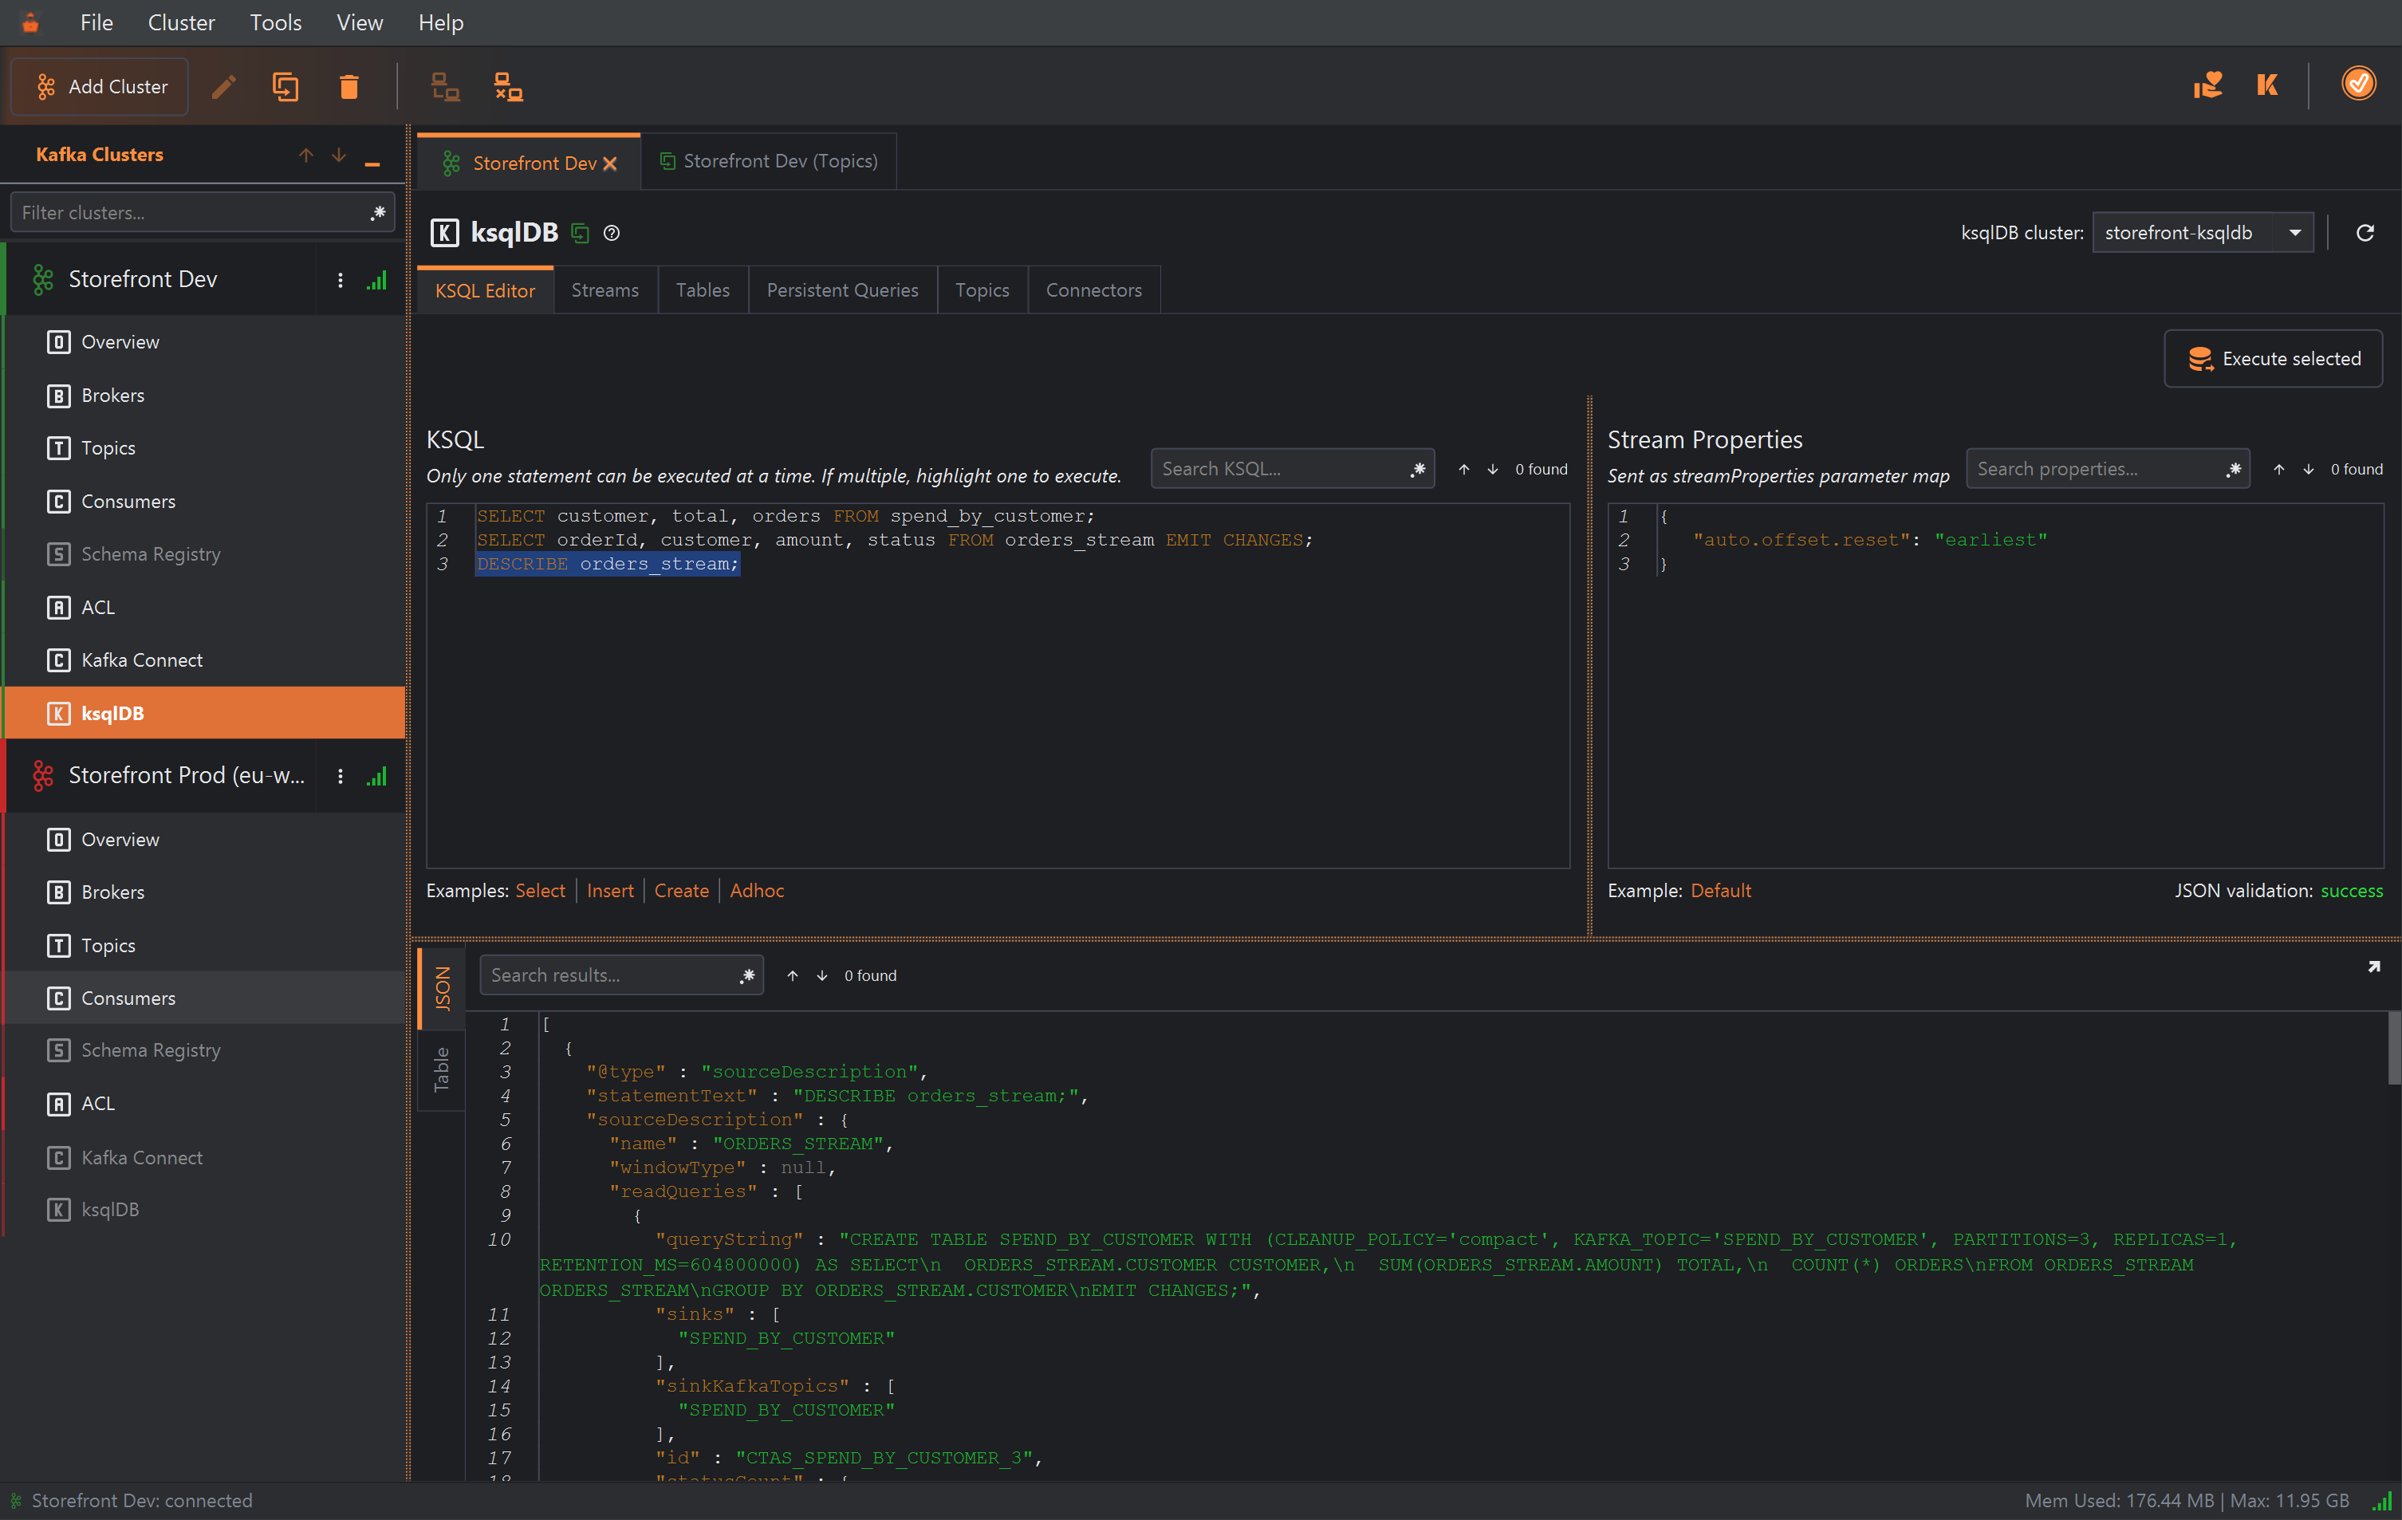Click the results panel vertical scrollbar
Screen dimensions: 2402x1520
pos(2393,1047)
